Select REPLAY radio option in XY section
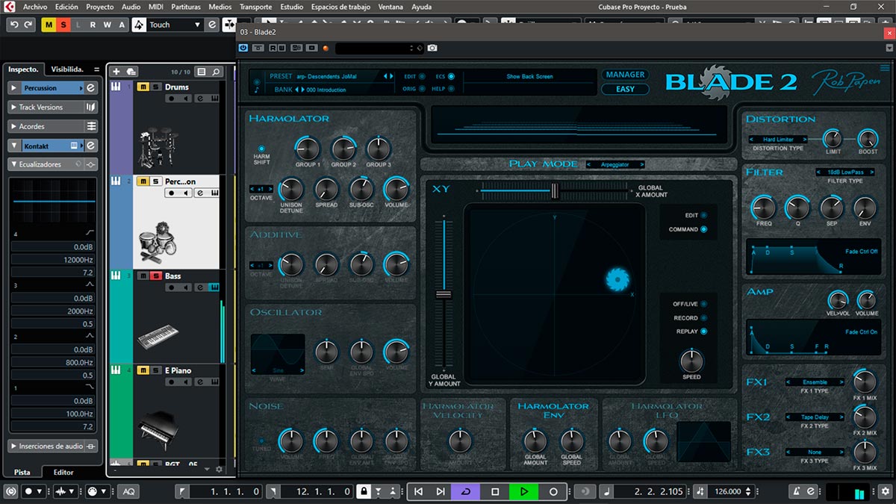The height and width of the screenshot is (504, 896). [x=703, y=332]
